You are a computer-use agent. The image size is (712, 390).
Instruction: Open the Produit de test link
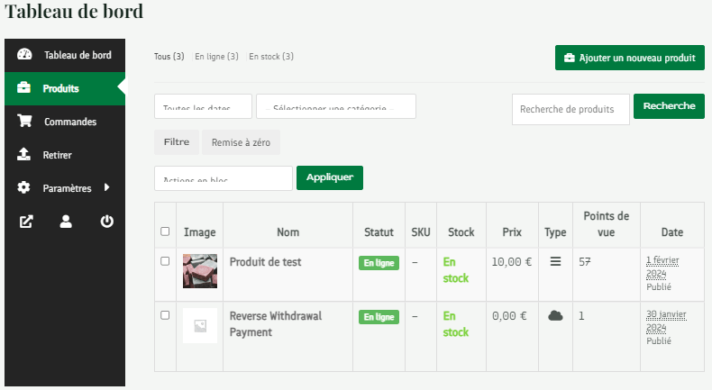point(265,262)
